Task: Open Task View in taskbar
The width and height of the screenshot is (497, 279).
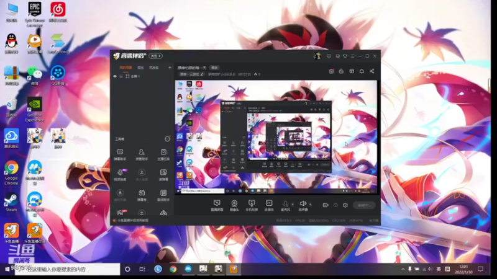Action: [142, 269]
